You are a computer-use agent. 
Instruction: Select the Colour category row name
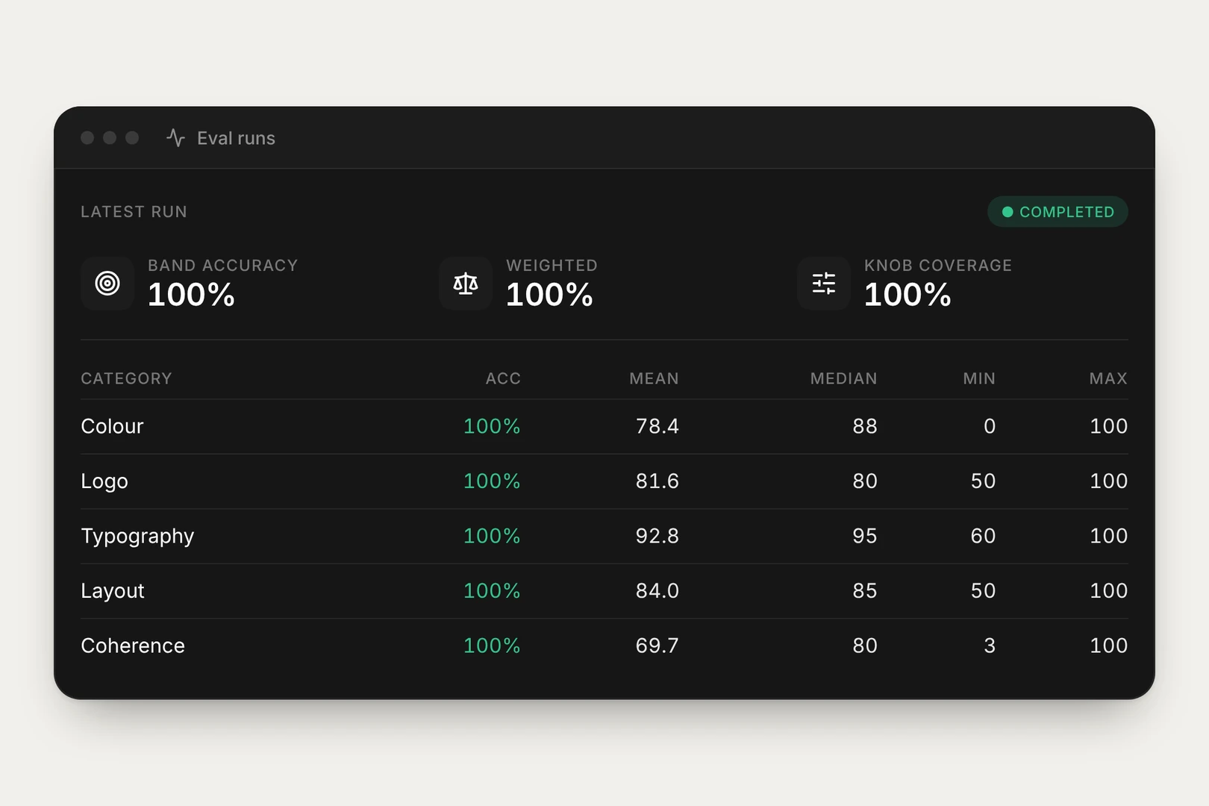(x=112, y=426)
